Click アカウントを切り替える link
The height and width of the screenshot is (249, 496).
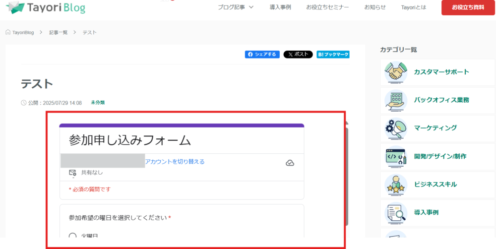point(175,162)
